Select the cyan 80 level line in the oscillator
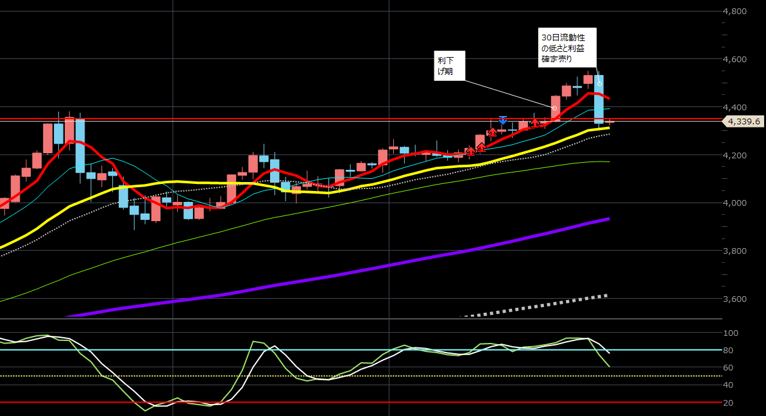The width and height of the screenshot is (766, 416). pyautogui.click(x=192, y=350)
